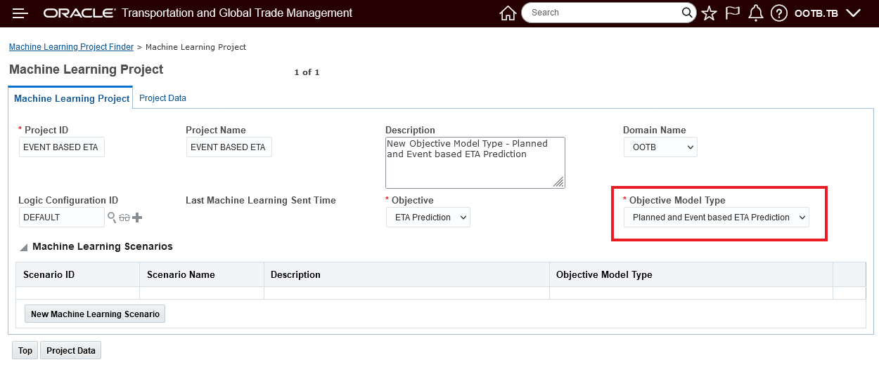Viewport: 879px width, 367px height.
Task: Open notifications bell icon
Action: coord(756,13)
